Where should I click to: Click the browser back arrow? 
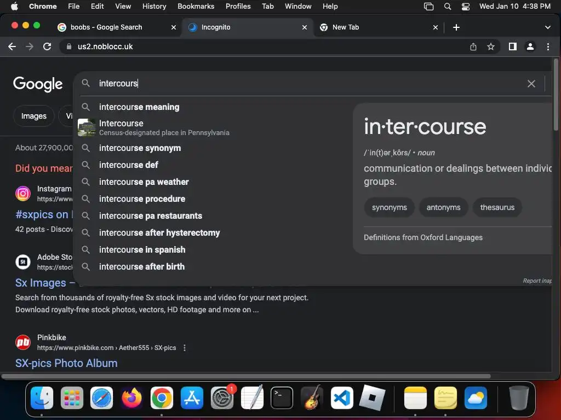pyautogui.click(x=12, y=46)
